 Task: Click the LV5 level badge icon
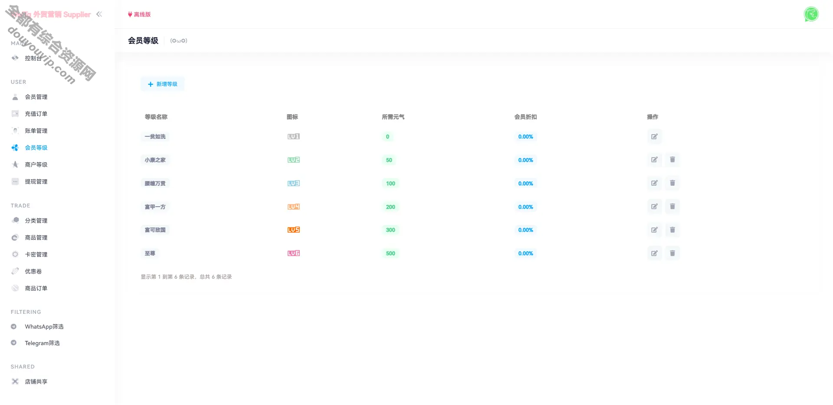(294, 230)
